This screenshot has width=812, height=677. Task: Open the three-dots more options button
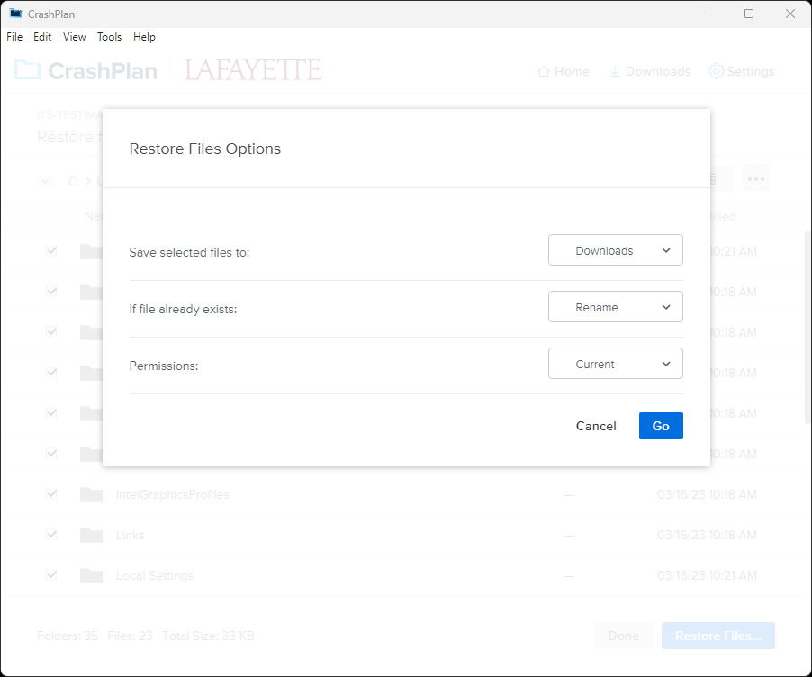pos(756,179)
